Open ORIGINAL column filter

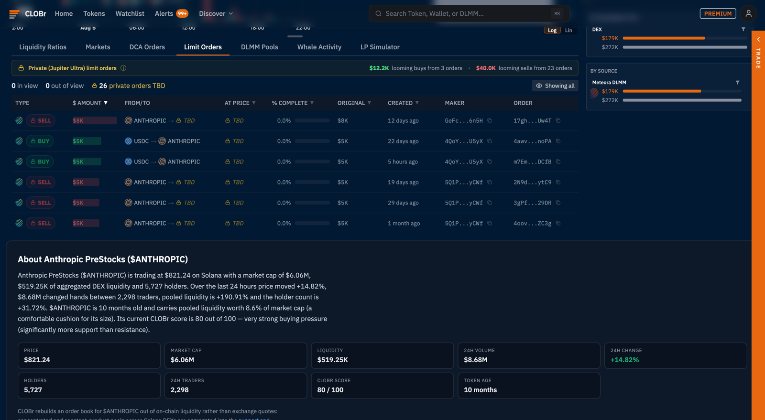click(369, 103)
